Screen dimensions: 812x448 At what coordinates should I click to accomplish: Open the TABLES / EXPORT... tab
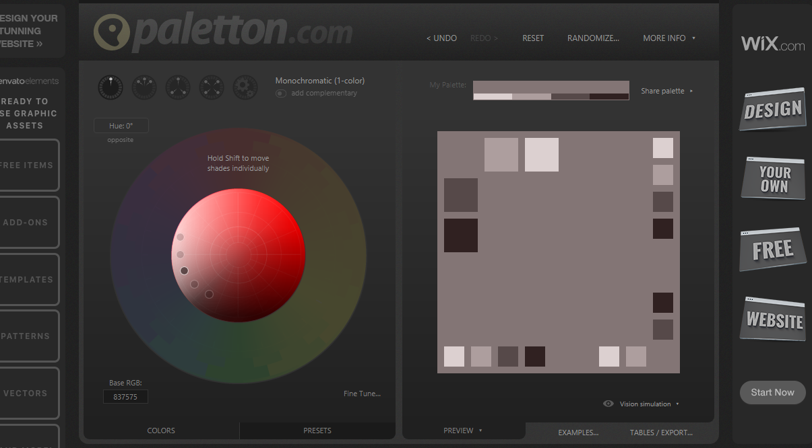point(661,433)
